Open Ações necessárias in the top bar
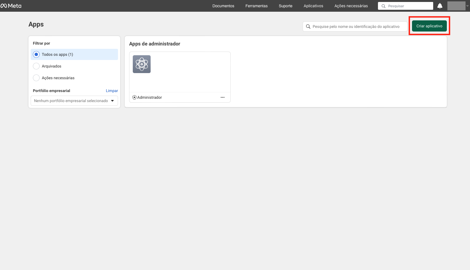This screenshot has height=270, width=470. click(x=351, y=6)
